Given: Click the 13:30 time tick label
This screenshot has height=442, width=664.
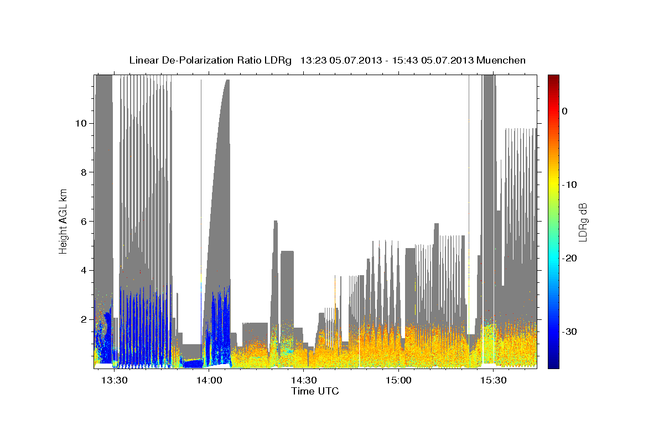Looking at the screenshot, I should [115, 380].
